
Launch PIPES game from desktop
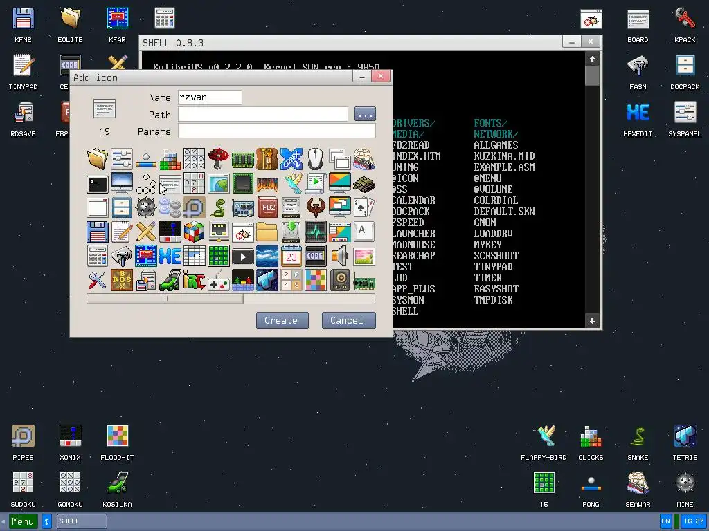tap(23, 442)
